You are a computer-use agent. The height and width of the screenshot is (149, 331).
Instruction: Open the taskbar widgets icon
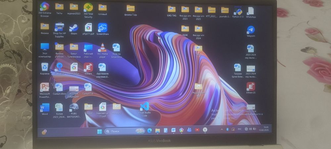44,132
